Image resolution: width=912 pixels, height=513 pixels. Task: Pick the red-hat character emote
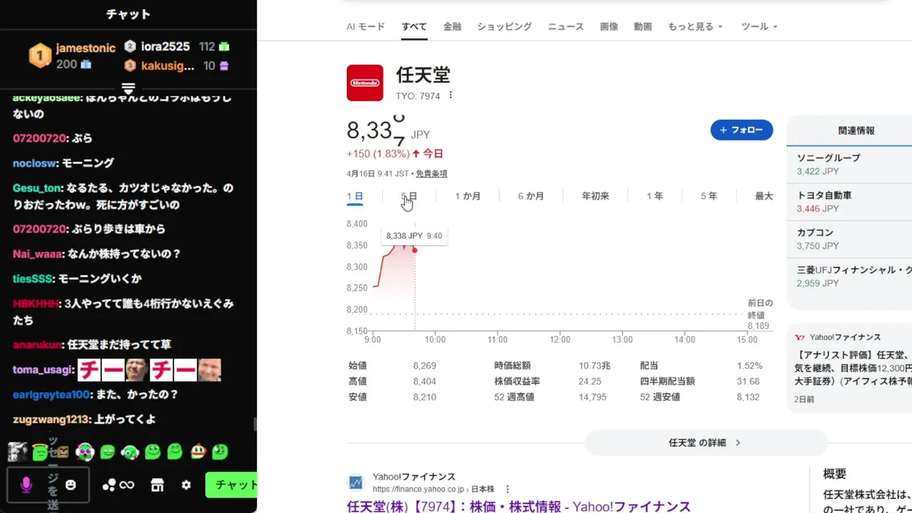click(198, 451)
